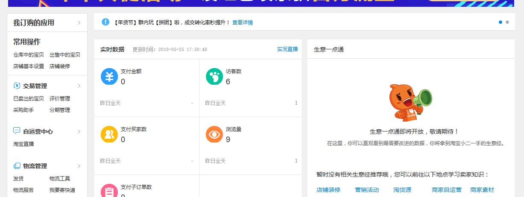Select the first blue carousel dot
This screenshot has width=524, height=197.
501,22
